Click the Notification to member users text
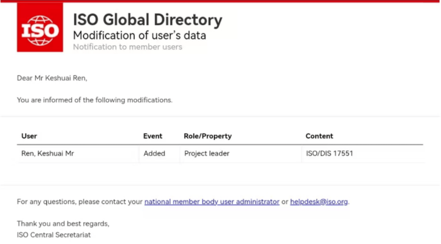441x244 pixels. point(127,47)
